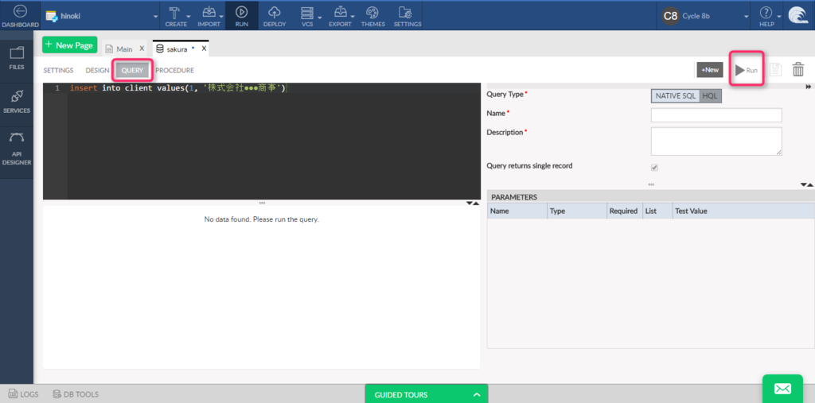Click the Deploy cloud icon
815x403 pixels.
coord(275,13)
